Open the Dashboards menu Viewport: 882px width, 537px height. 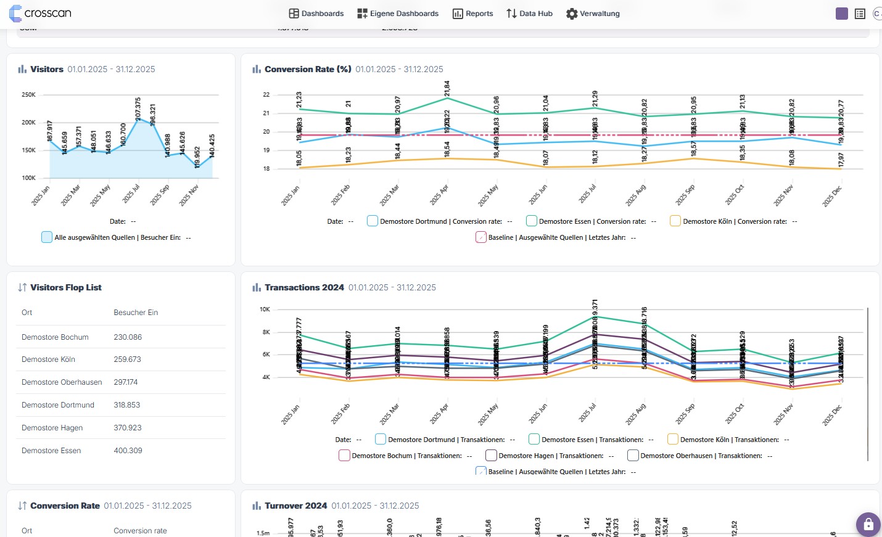[x=316, y=14]
